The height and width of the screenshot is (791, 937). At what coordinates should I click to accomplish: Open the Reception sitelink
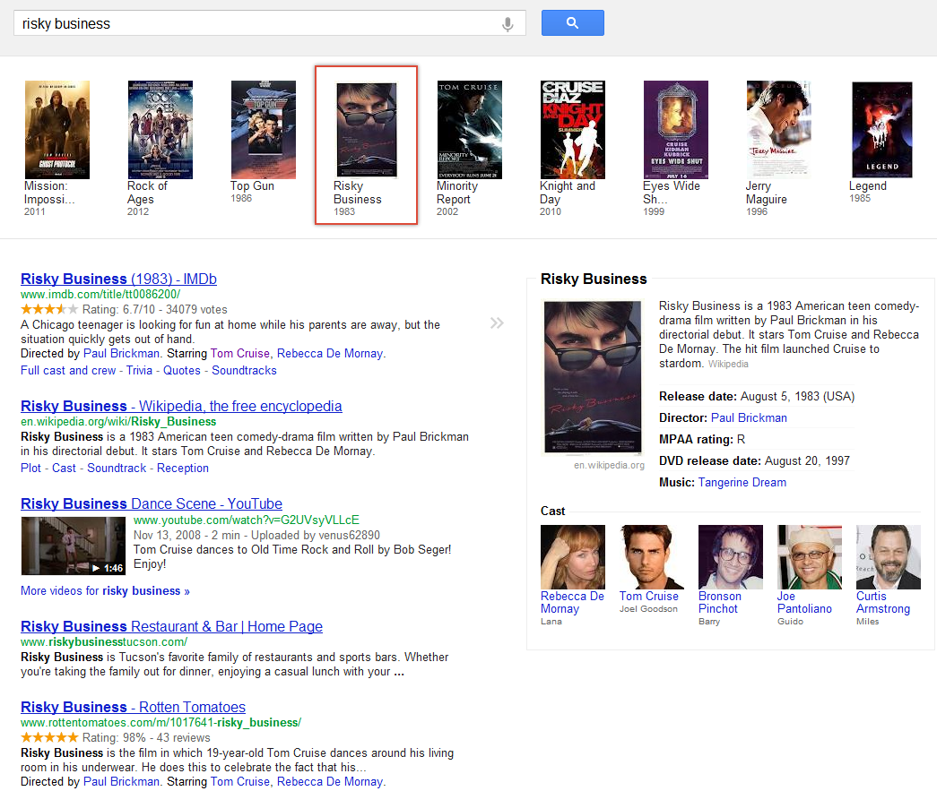(x=183, y=468)
